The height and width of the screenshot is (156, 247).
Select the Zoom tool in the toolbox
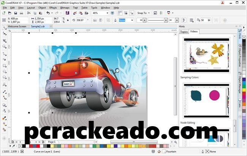4,46
